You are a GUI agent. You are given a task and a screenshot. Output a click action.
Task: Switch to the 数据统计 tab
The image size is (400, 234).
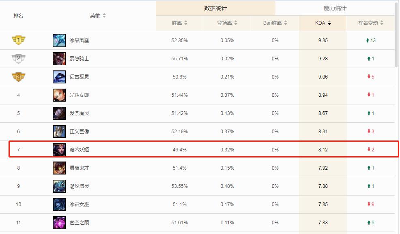click(x=215, y=8)
